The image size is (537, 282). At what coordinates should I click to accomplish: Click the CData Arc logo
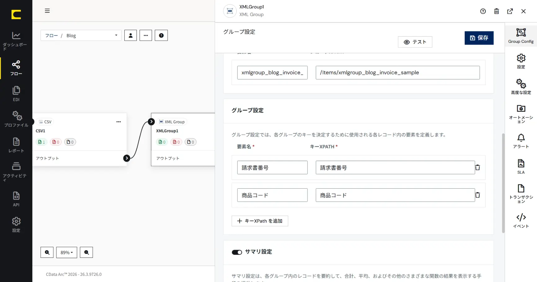coord(16,15)
